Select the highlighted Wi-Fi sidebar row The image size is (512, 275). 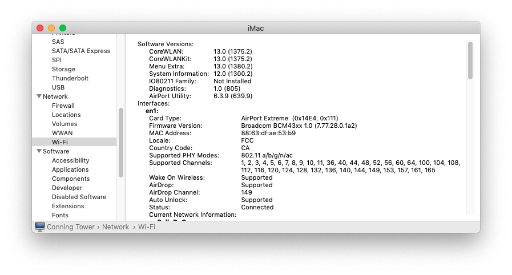coord(74,142)
